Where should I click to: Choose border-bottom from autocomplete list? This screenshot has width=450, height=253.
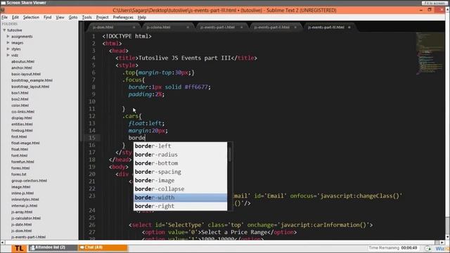coord(180,163)
